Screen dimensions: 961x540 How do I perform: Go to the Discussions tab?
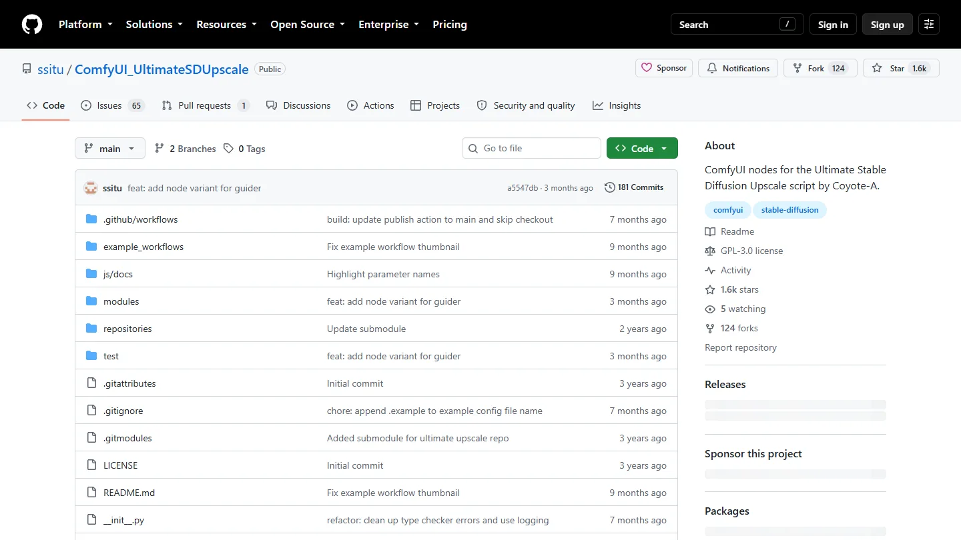click(x=298, y=105)
